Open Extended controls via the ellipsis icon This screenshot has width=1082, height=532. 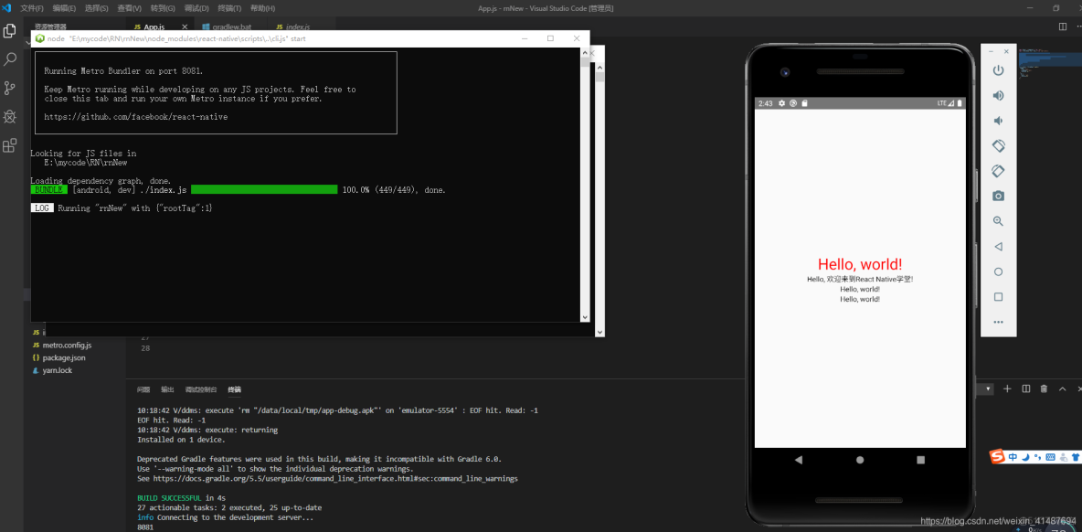[998, 322]
